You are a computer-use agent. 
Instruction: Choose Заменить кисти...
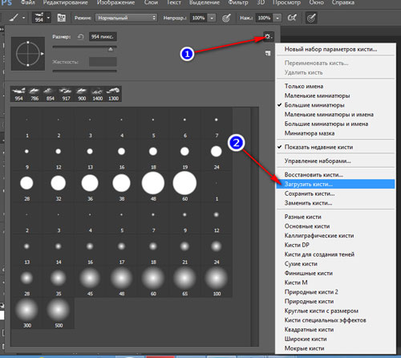coord(335,203)
